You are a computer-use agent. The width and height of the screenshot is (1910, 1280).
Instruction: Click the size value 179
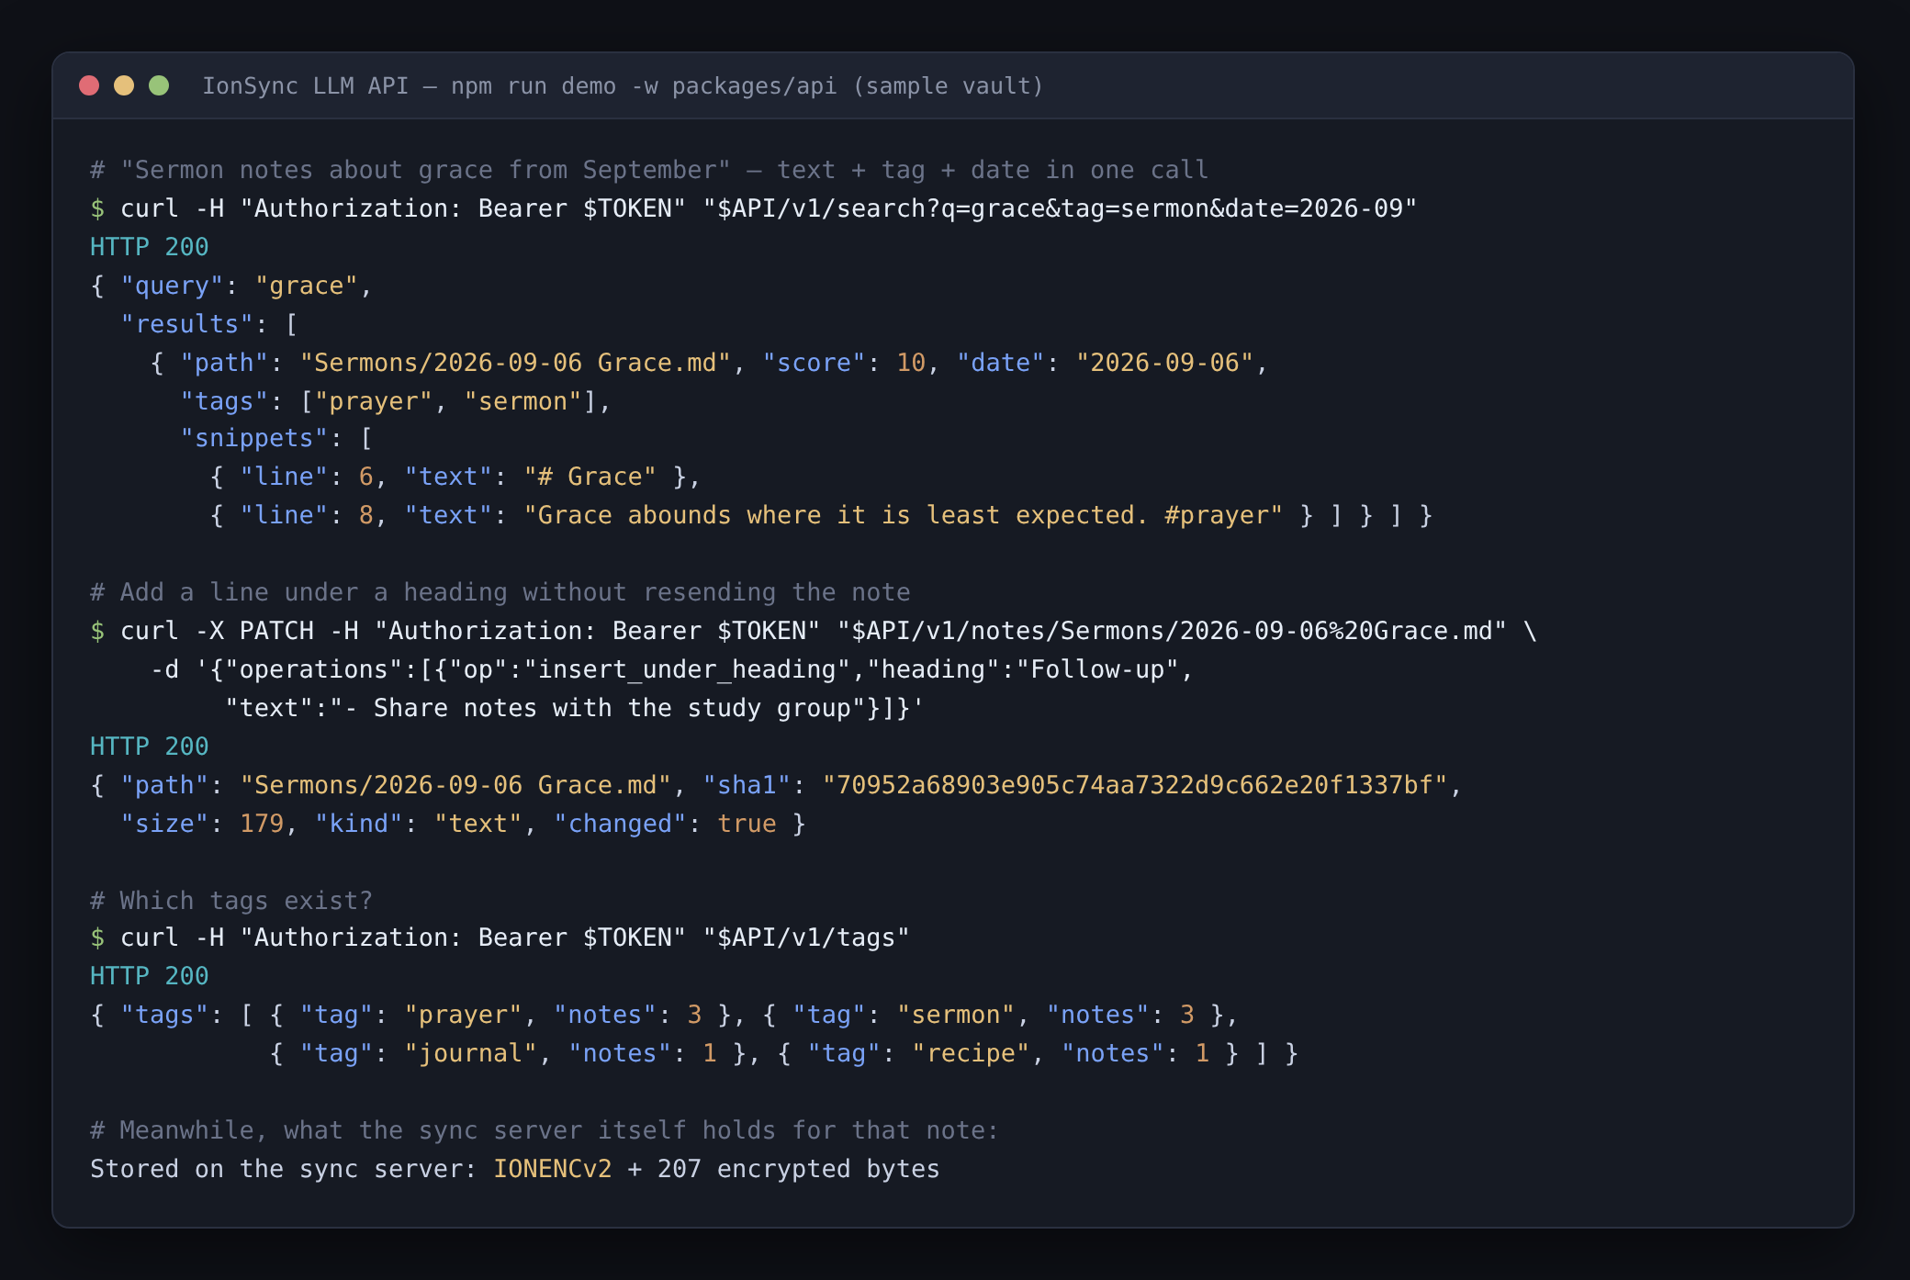pos(262,824)
